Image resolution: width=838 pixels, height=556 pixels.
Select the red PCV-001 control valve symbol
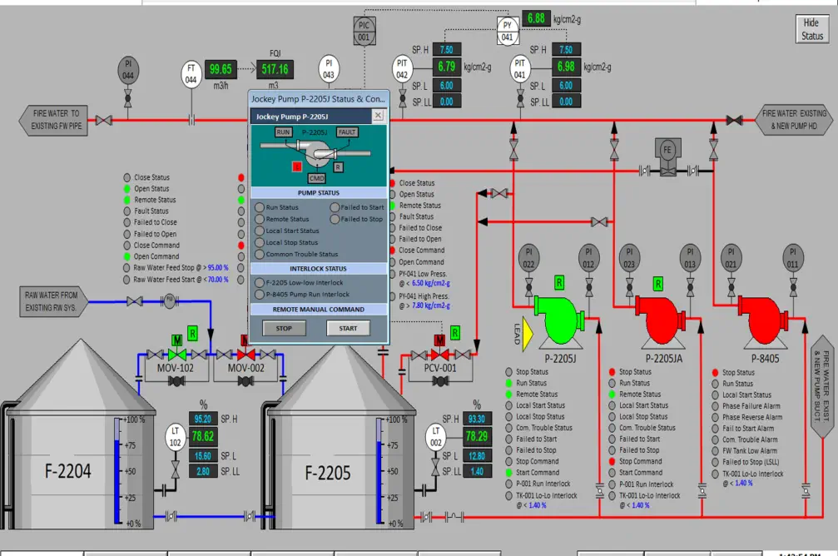point(439,355)
